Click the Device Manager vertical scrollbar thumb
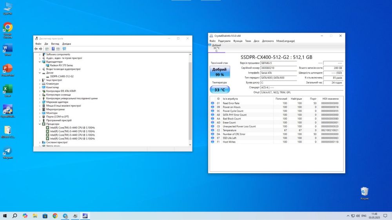 tap(190, 101)
